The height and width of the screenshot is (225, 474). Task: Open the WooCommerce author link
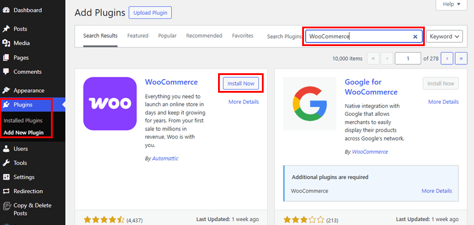coord(370,152)
